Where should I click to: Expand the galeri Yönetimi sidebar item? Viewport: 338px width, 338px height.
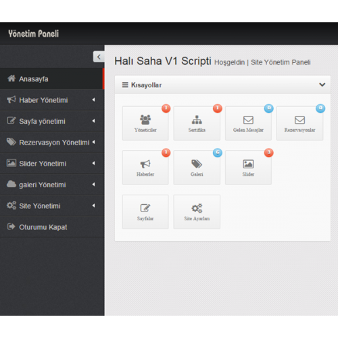[x=52, y=185]
